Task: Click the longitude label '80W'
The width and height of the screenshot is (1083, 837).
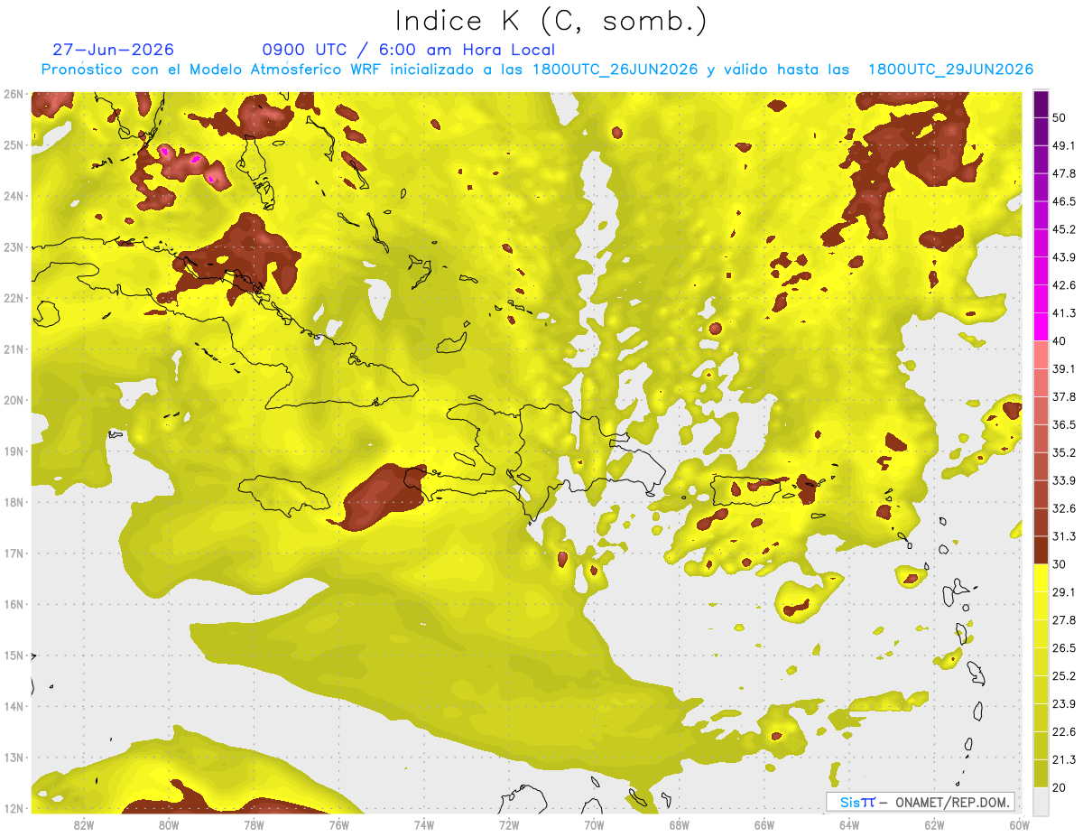Action: (x=169, y=824)
